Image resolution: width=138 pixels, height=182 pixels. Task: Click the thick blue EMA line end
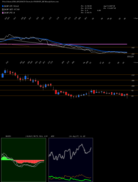pyautogui.click(x=126, y=52)
